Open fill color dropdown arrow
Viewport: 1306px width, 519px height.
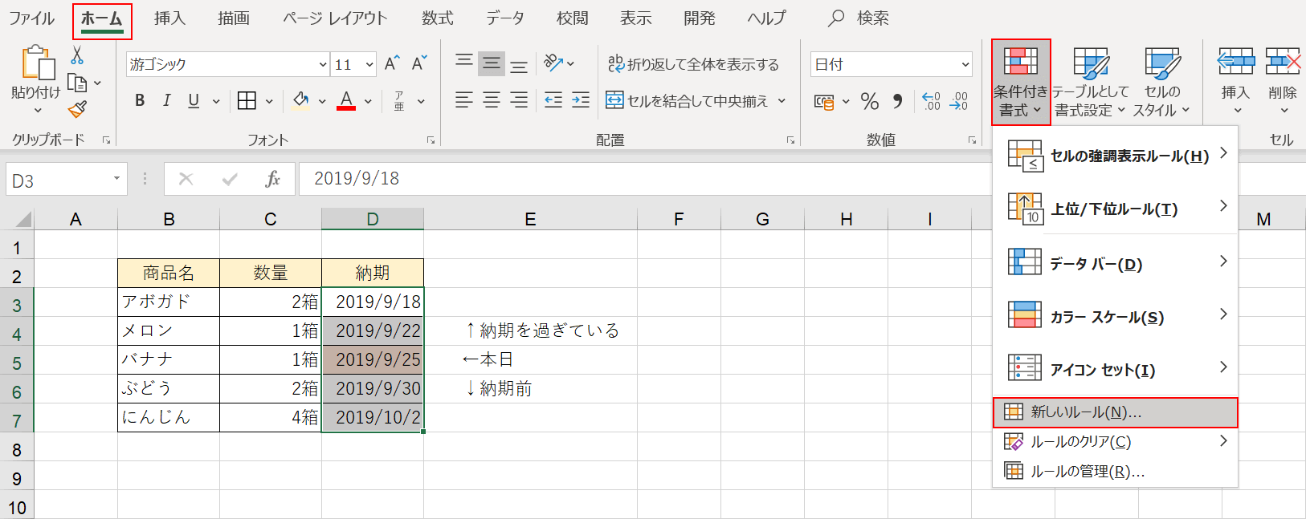[322, 101]
